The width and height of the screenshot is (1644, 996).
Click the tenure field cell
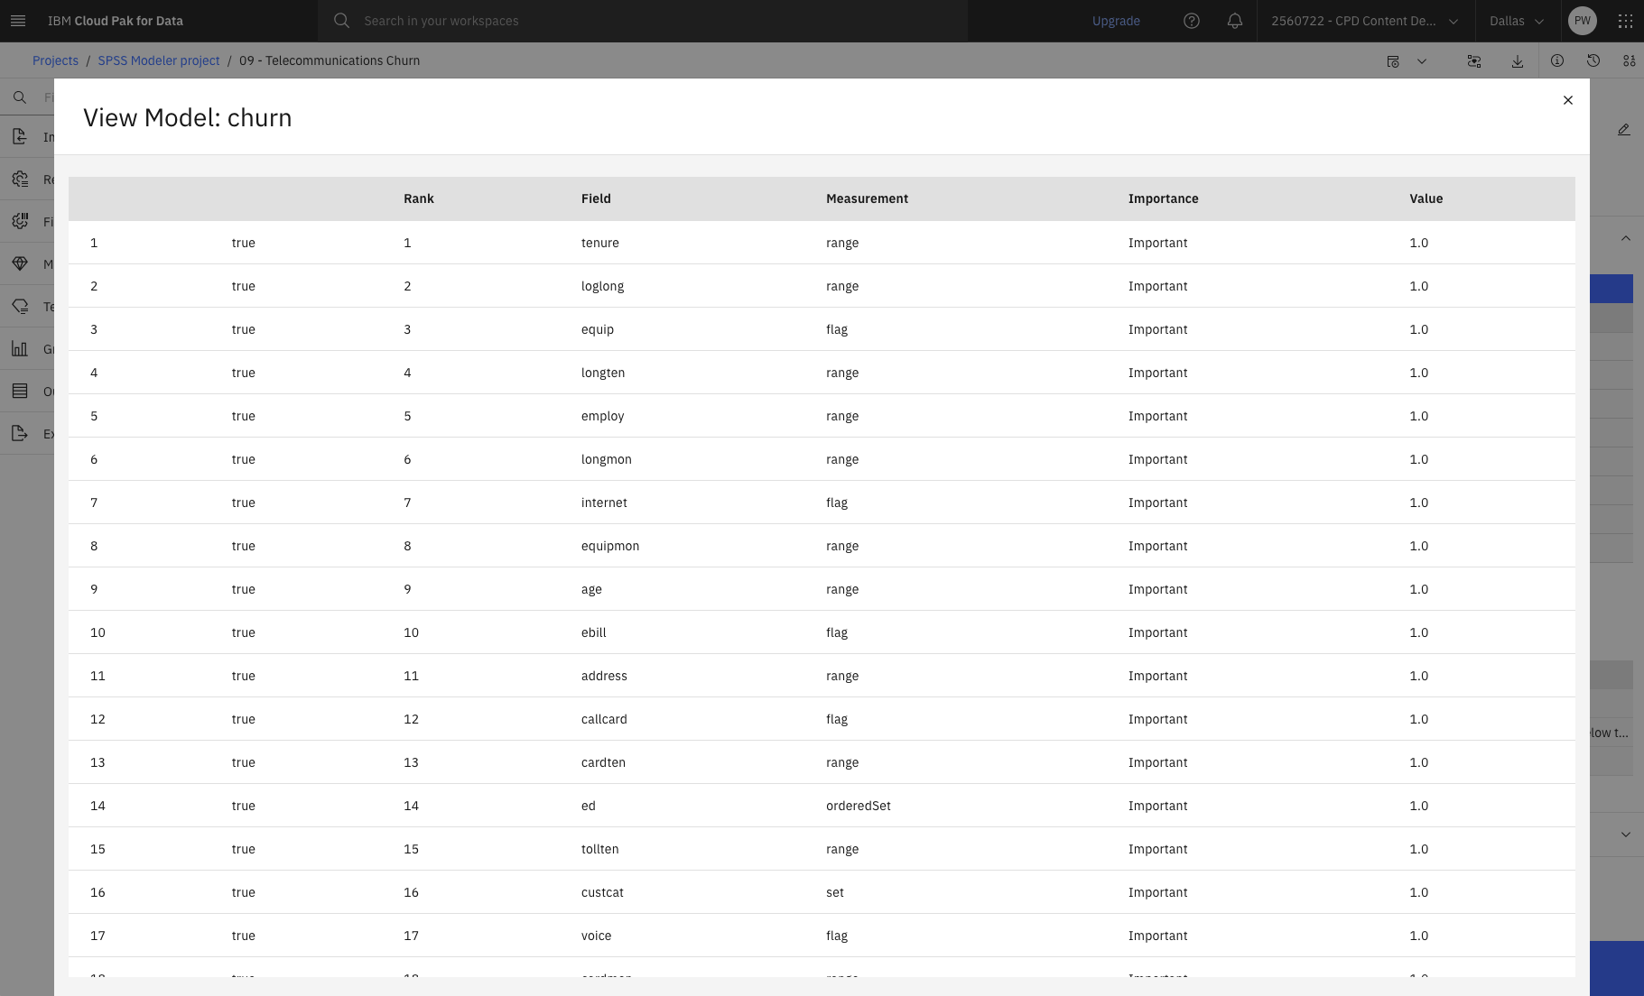point(600,243)
